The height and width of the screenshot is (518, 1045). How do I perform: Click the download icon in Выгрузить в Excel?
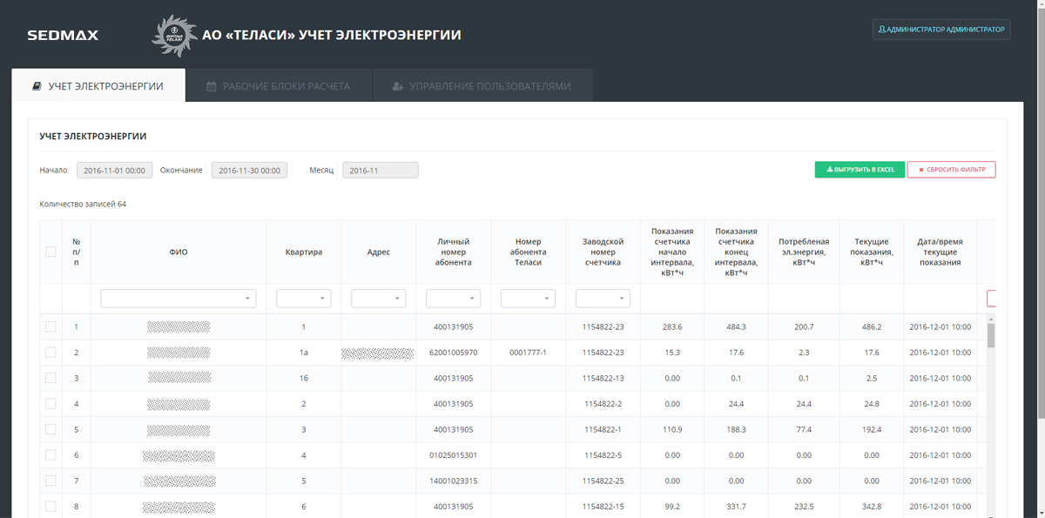pyautogui.click(x=830, y=170)
